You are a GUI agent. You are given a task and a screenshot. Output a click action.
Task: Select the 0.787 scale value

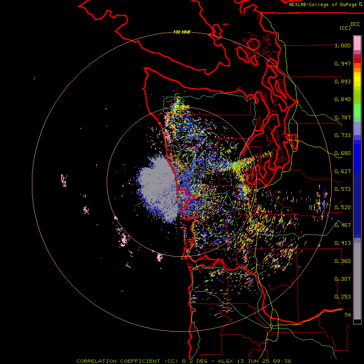tap(343, 117)
